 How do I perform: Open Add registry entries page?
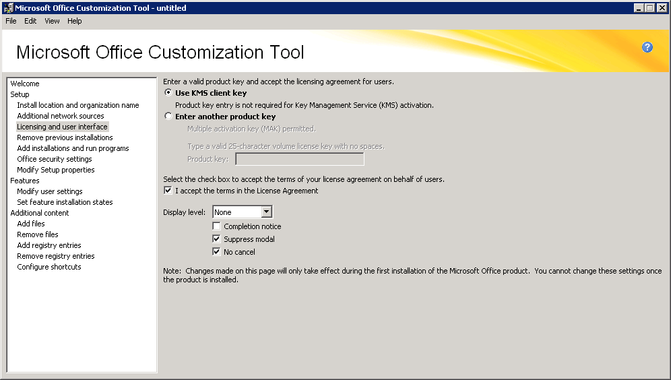tap(49, 245)
